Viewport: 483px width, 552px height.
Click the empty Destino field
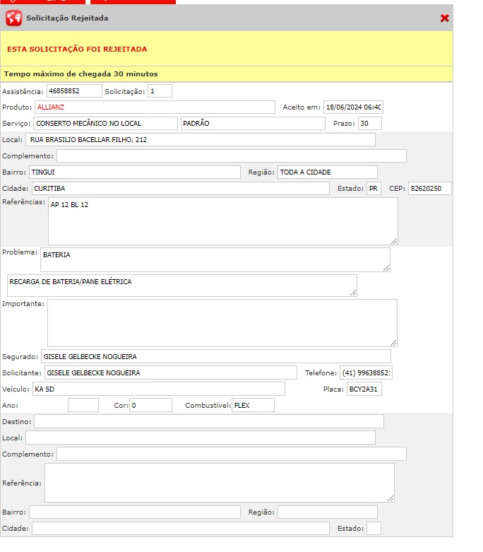208,422
